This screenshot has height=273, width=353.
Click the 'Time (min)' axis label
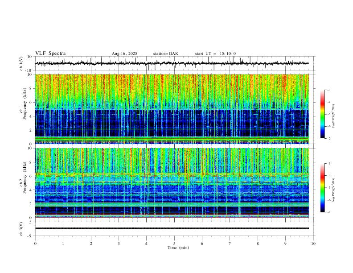(178, 248)
